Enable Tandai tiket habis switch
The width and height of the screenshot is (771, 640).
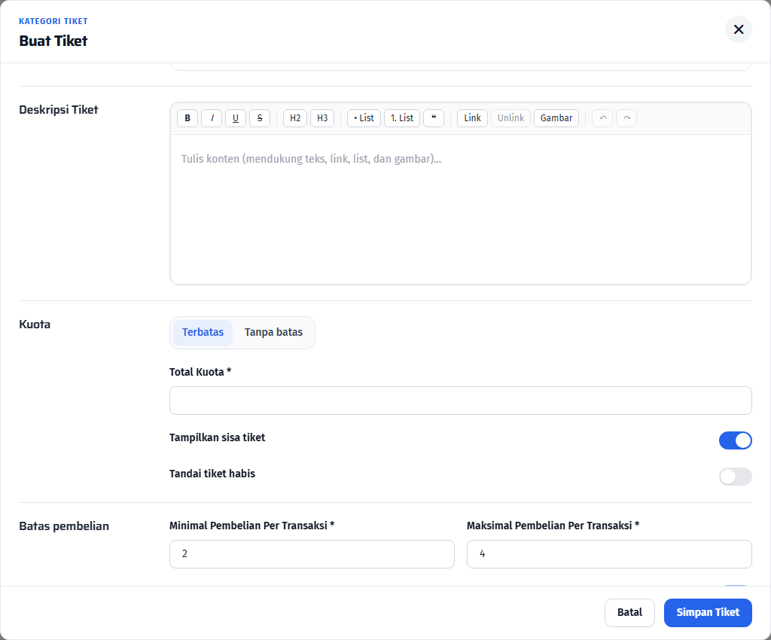click(735, 477)
